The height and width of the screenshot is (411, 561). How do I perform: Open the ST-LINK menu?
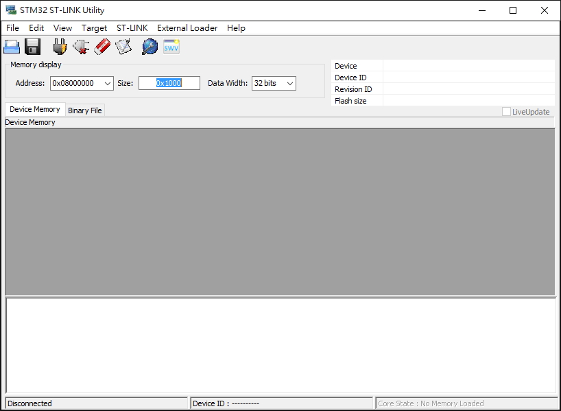tap(132, 28)
